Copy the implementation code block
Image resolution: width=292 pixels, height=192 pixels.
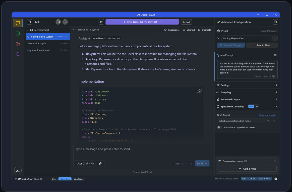point(199,91)
